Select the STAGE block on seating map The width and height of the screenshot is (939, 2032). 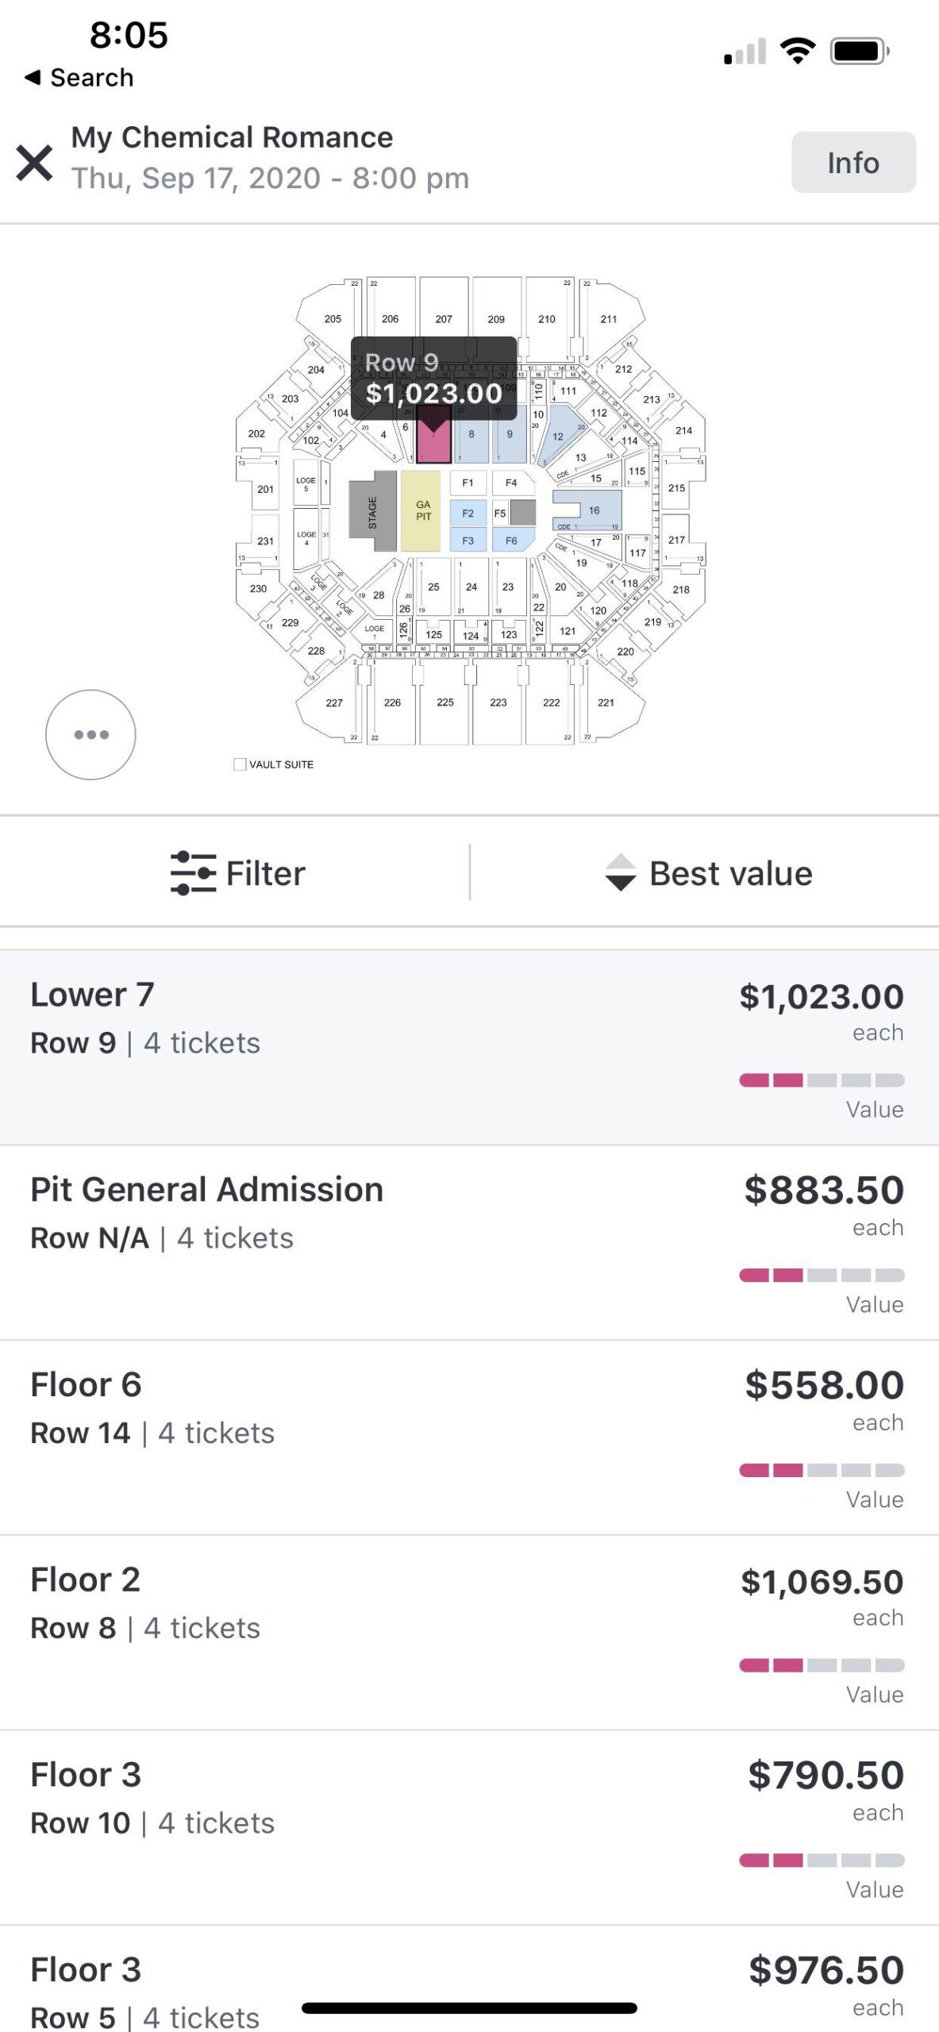click(x=373, y=511)
